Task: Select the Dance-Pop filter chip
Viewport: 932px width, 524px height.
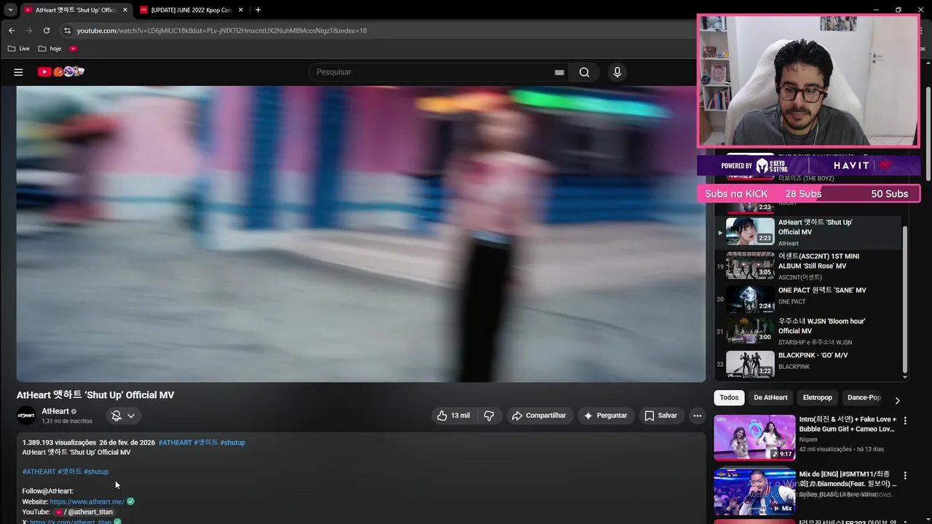Action: pyautogui.click(x=864, y=397)
